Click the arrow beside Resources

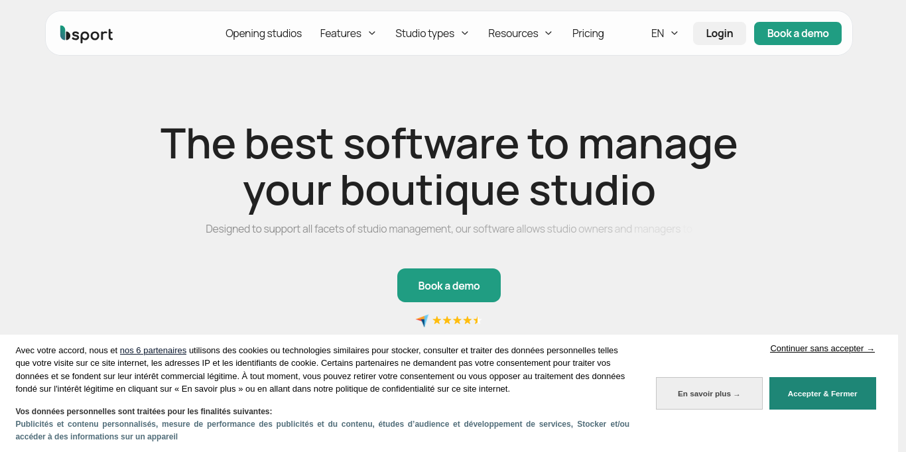click(x=549, y=33)
